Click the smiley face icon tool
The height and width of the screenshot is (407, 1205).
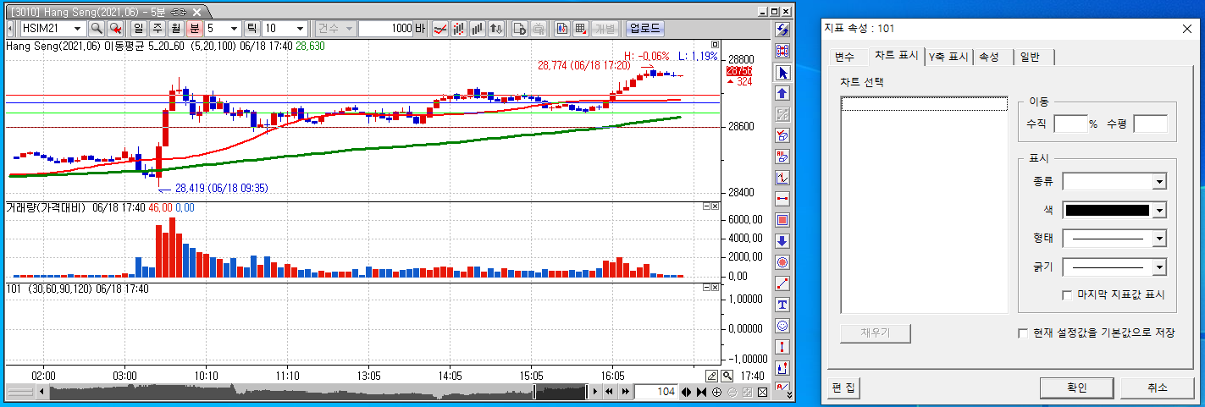click(x=782, y=326)
